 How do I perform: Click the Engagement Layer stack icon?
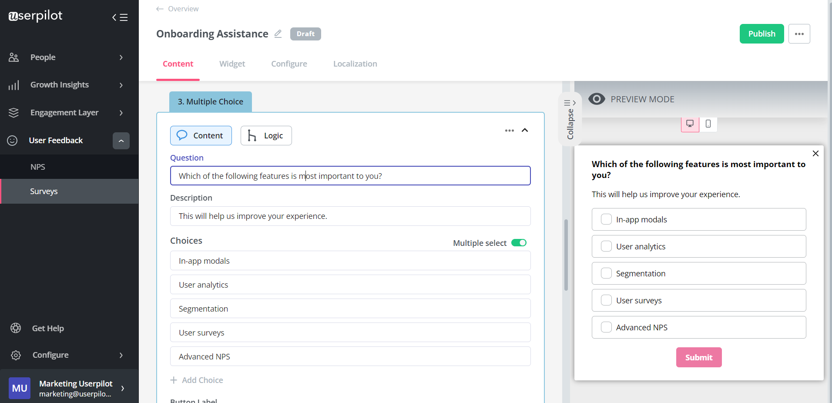click(14, 113)
